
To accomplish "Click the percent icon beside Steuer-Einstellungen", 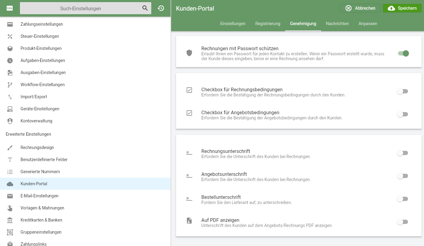I will (10, 36).
